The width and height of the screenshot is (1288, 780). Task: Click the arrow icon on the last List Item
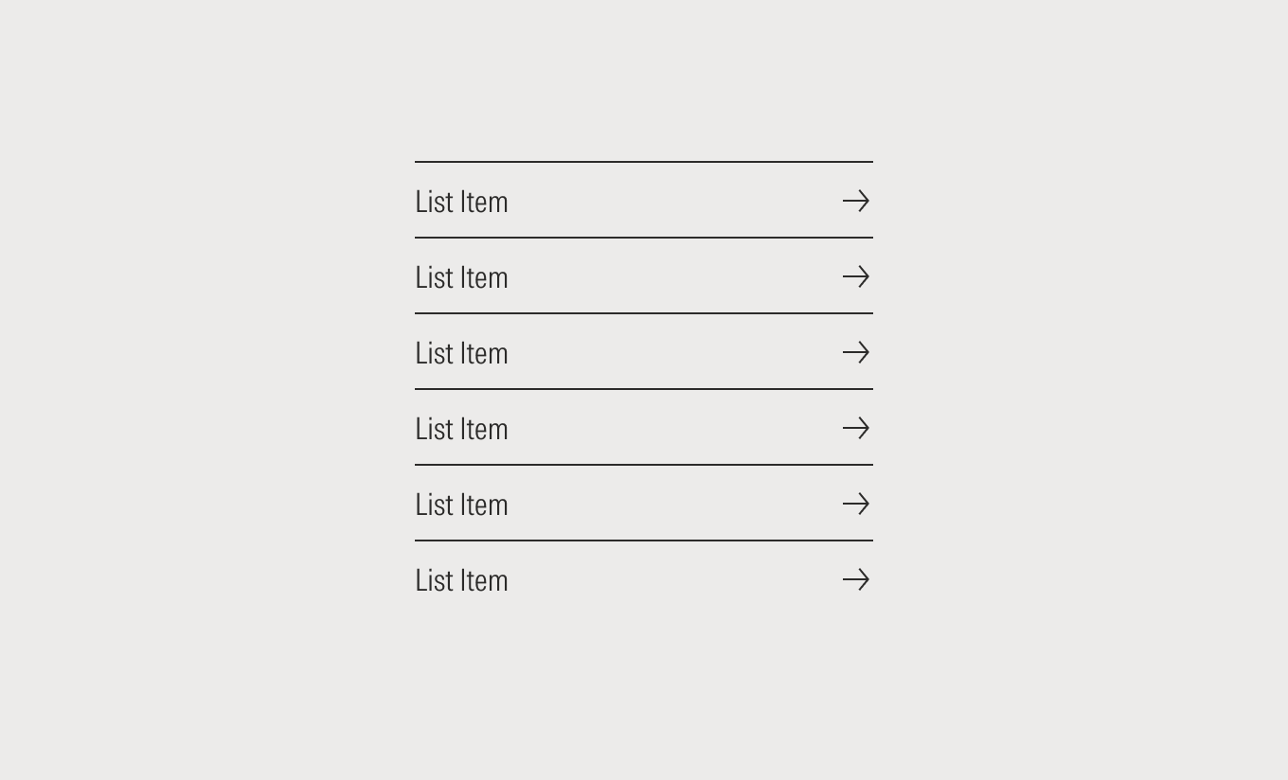coord(856,579)
